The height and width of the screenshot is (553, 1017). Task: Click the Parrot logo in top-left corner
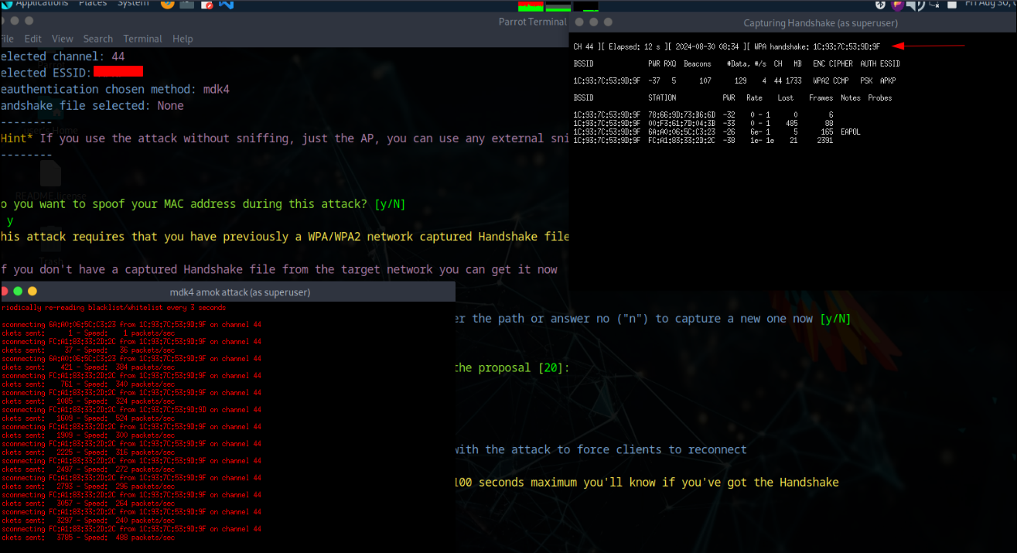click(x=5, y=4)
